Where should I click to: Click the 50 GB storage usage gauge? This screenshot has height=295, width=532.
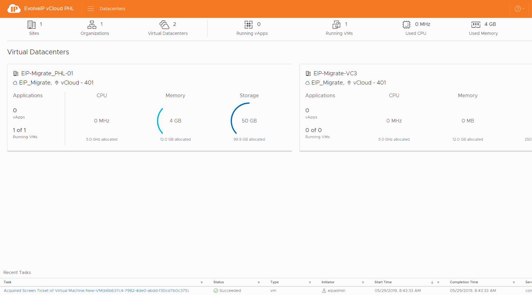click(249, 121)
